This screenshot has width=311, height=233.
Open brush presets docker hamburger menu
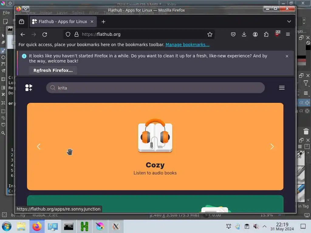(x=300, y=147)
